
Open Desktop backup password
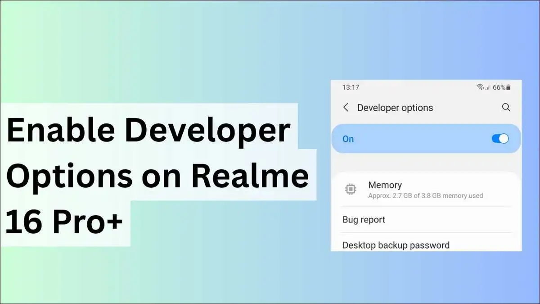click(x=427, y=245)
